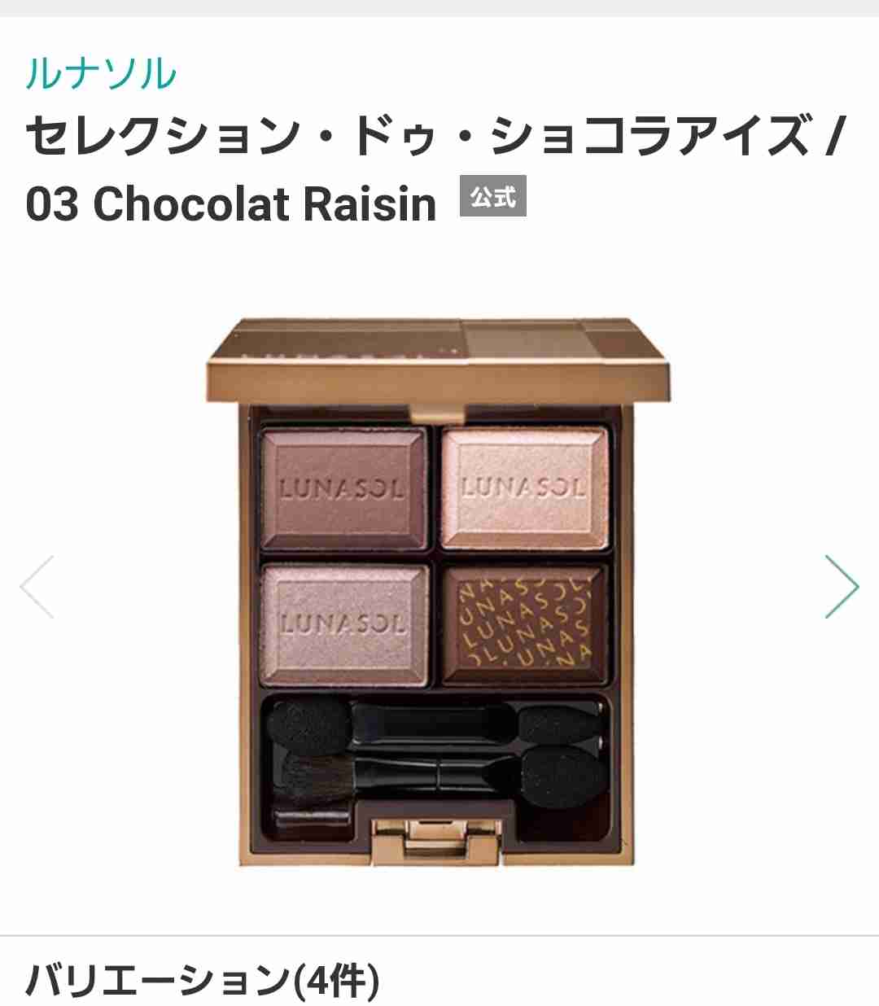Click the gold palette lid
879x1006 pixels.
[438, 361]
